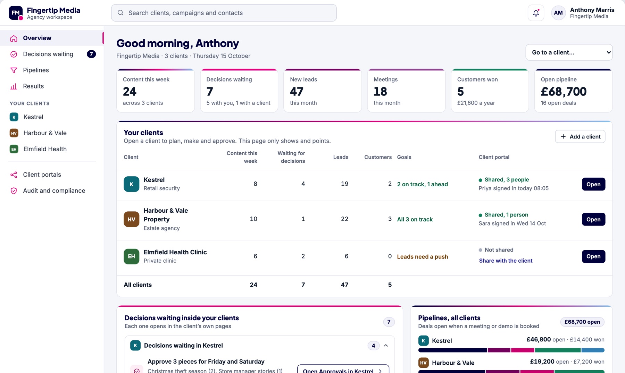This screenshot has width=625, height=373.
Task: Click the 'Client portal' column header
Action: click(x=494, y=157)
